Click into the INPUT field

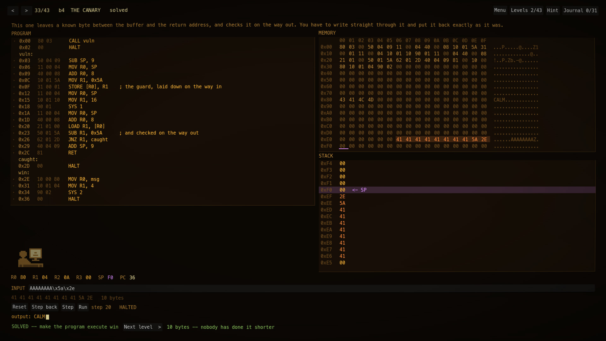coord(312,288)
